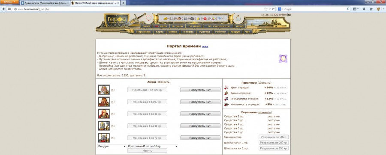The height and width of the screenshot is (155, 386).
Task: Open the Firefox application menu dropdown
Action: 9,2
